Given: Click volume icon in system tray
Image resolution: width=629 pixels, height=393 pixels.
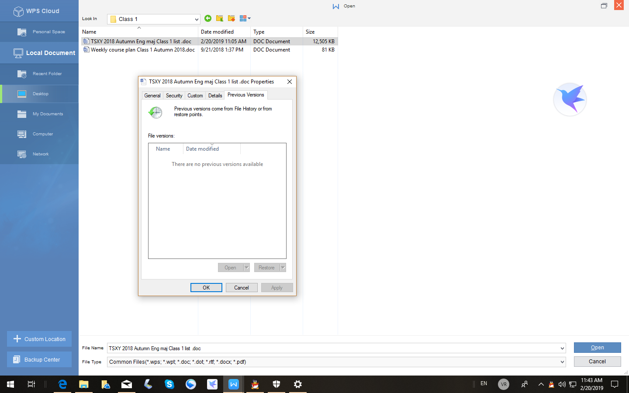Looking at the screenshot, I should (562, 384).
